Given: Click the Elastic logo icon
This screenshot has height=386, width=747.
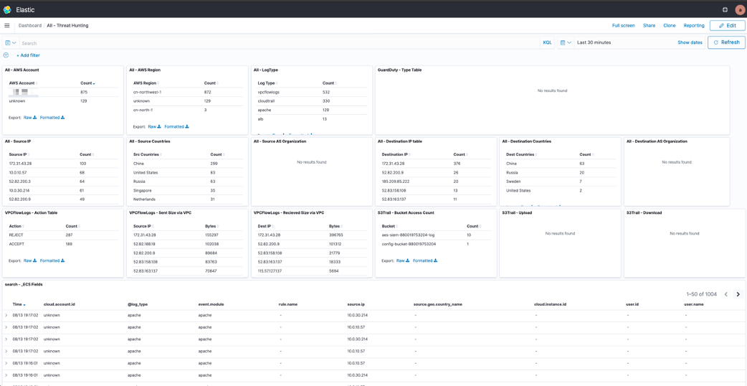Looking at the screenshot, I should pyautogui.click(x=7, y=9).
